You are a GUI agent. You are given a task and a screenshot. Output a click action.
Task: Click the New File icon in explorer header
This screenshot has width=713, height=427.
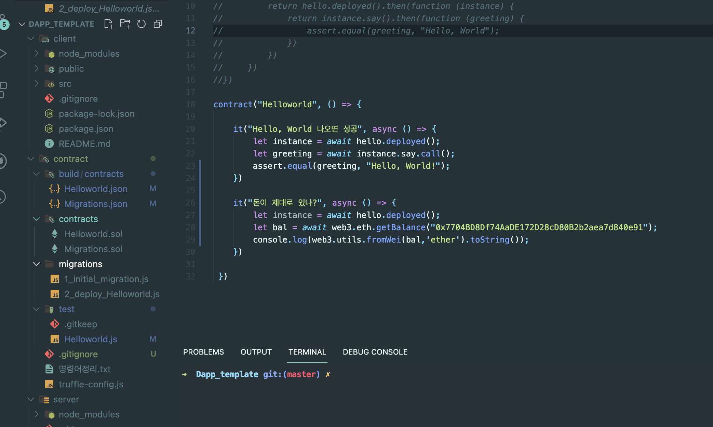pyautogui.click(x=109, y=24)
